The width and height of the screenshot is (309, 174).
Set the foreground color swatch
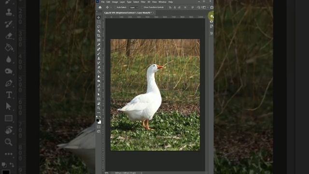tap(98, 120)
